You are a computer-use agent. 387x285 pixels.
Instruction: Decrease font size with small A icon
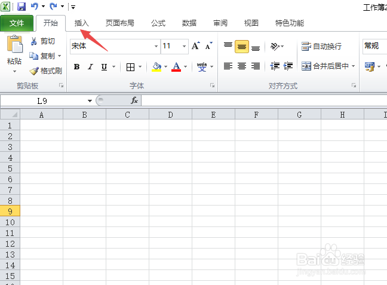[x=208, y=45]
